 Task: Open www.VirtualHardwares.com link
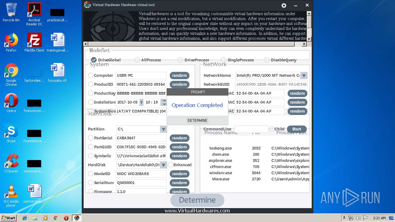point(197,211)
